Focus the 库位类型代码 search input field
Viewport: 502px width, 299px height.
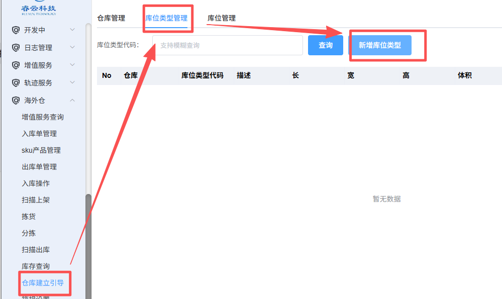coord(228,45)
